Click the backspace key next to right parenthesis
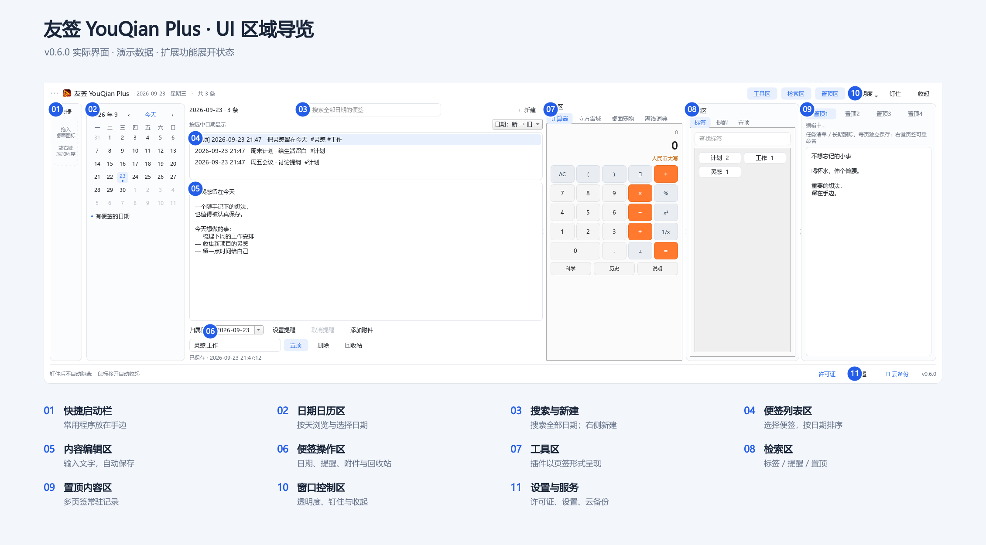This screenshot has width=986, height=545. pyautogui.click(x=640, y=174)
